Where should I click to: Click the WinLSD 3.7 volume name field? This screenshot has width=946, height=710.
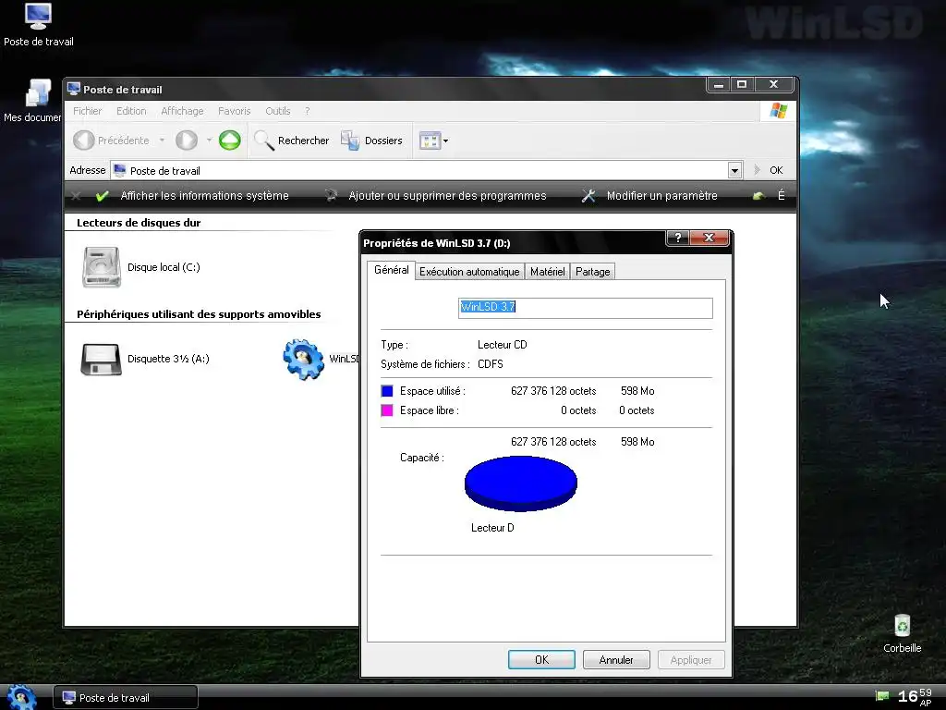585,307
